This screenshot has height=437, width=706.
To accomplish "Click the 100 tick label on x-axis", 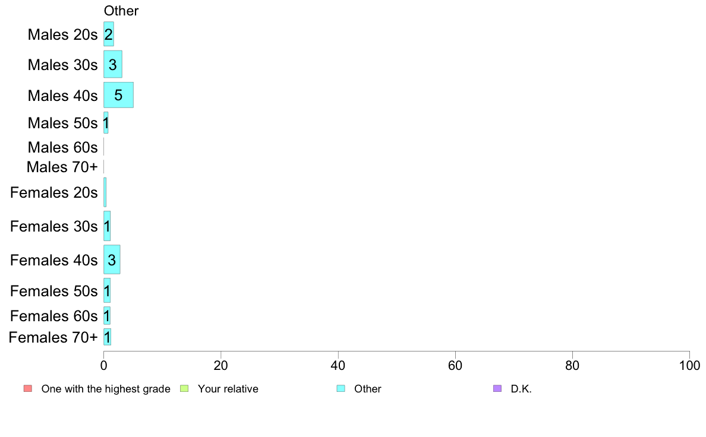I will coord(689,365).
